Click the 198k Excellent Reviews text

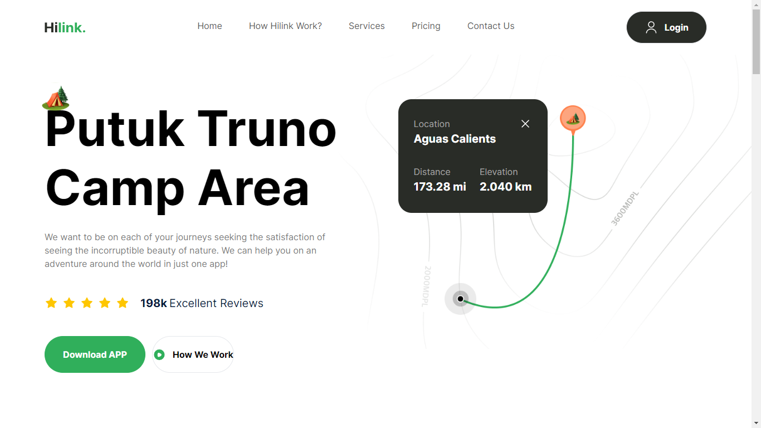(x=202, y=303)
